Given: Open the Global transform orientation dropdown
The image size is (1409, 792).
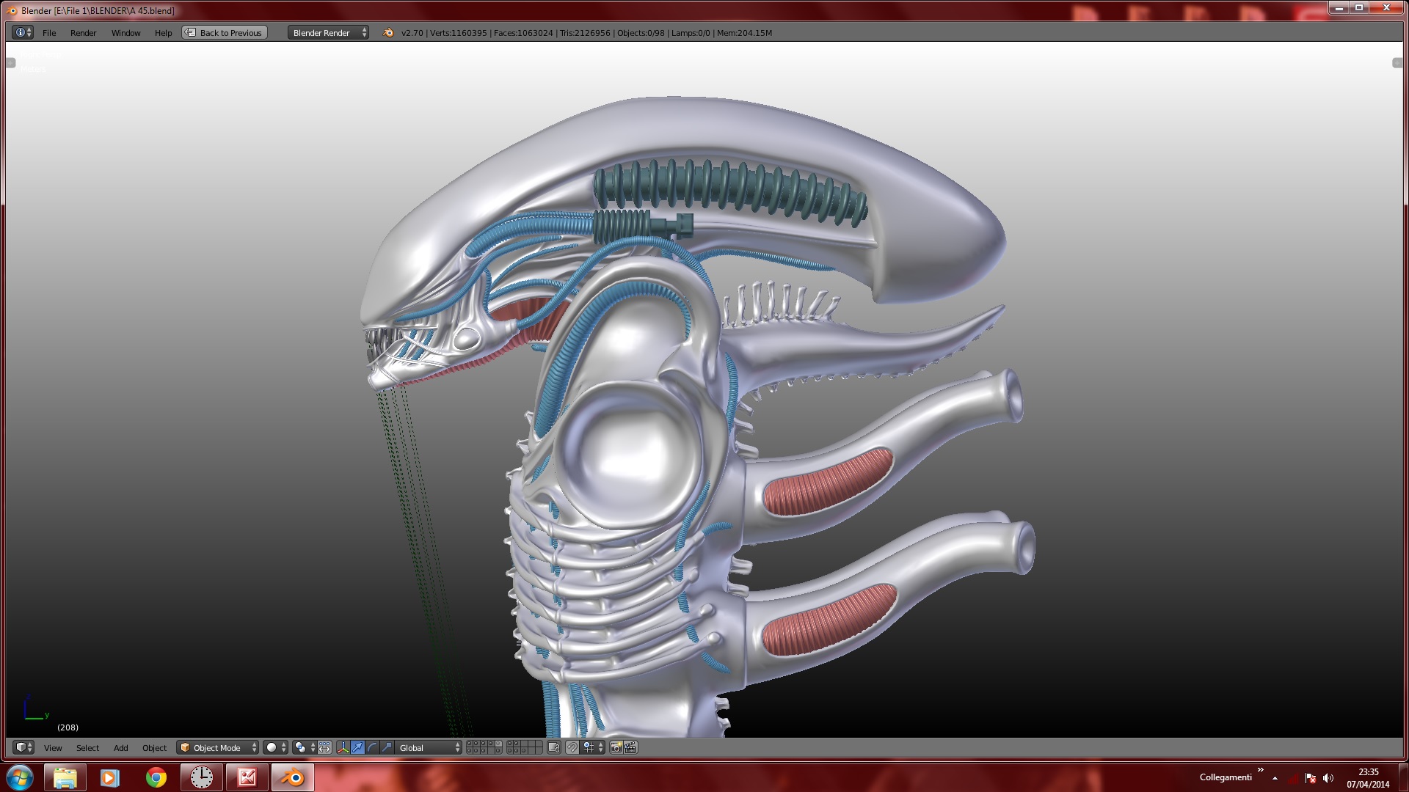Looking at the screenshot, I should (x=429, y=748).
